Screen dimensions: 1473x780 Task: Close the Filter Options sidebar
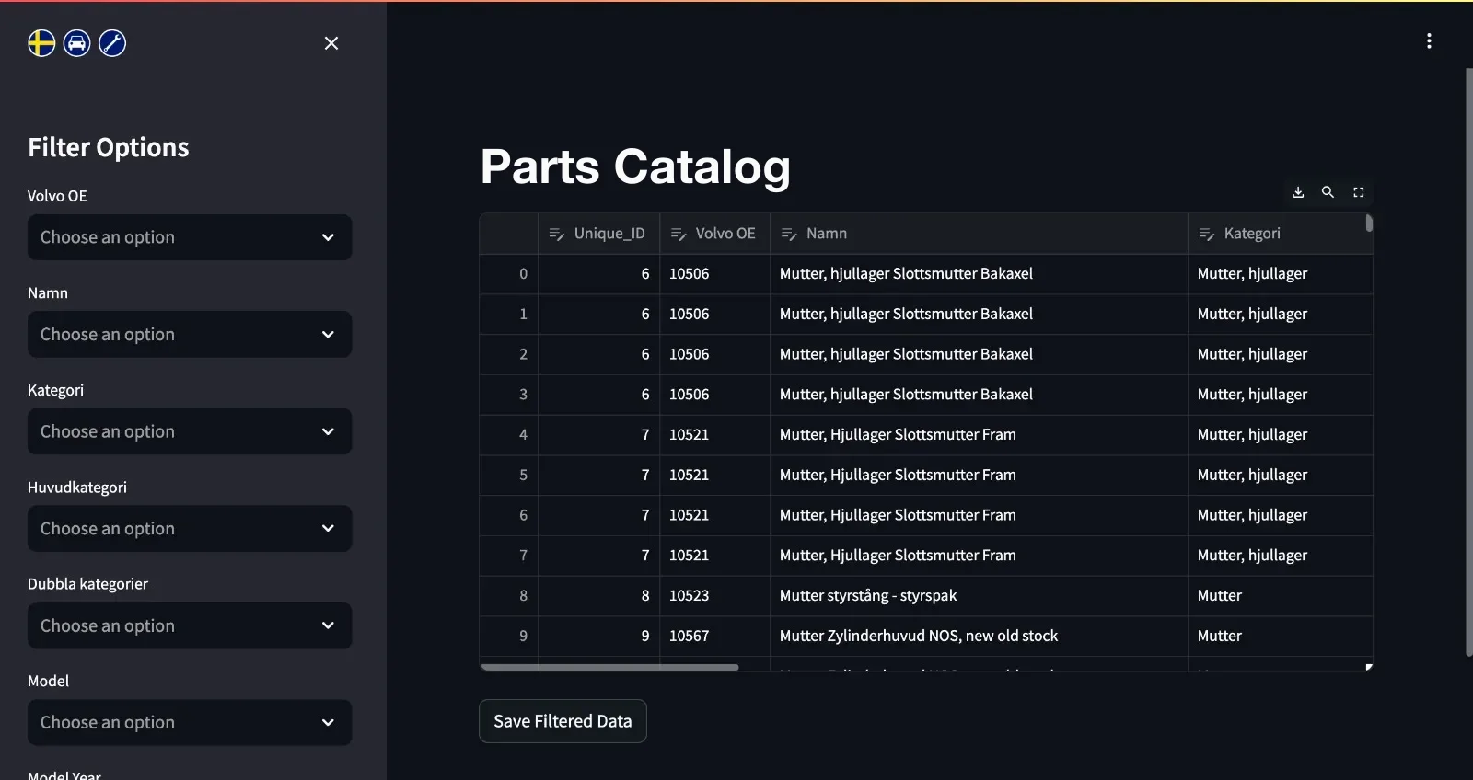point(331,43)
